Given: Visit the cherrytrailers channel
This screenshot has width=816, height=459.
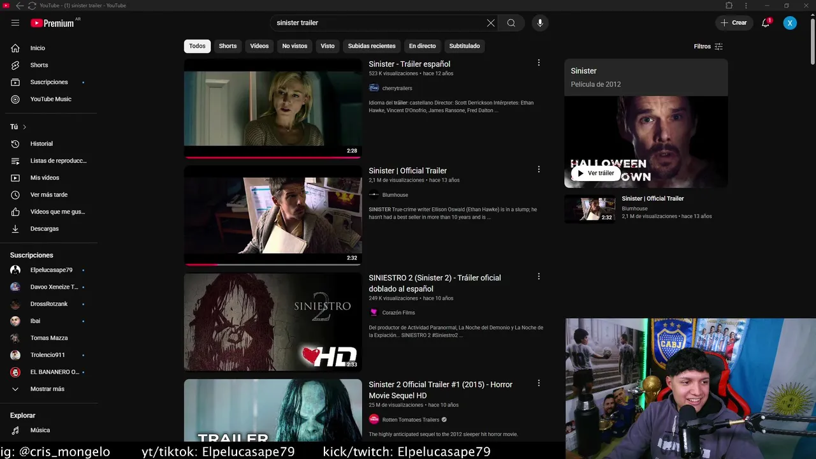Looking at the screenshot, I should click(397, 88).
